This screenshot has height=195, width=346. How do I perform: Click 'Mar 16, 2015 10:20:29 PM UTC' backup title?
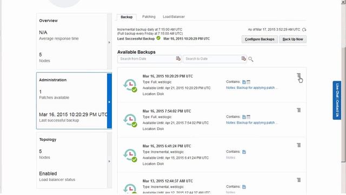pyautogui.click(x=168, y=76)
